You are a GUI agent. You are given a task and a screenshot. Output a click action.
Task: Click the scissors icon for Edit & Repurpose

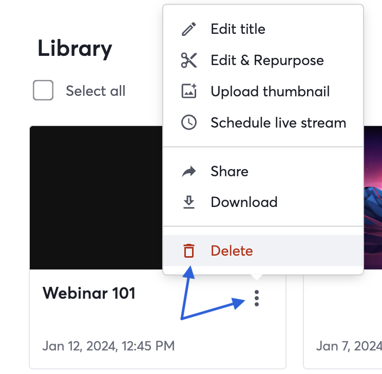coord(189,60)
